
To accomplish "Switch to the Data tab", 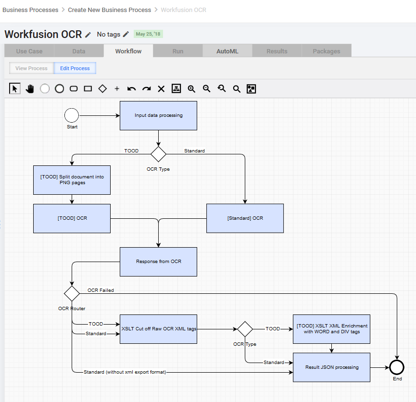I will coord(79,51).
